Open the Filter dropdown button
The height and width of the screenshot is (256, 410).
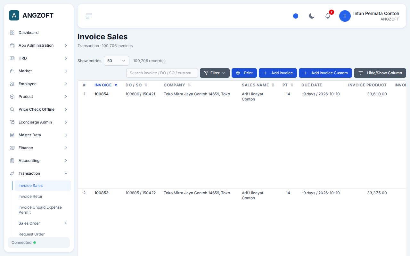[215, 73]
